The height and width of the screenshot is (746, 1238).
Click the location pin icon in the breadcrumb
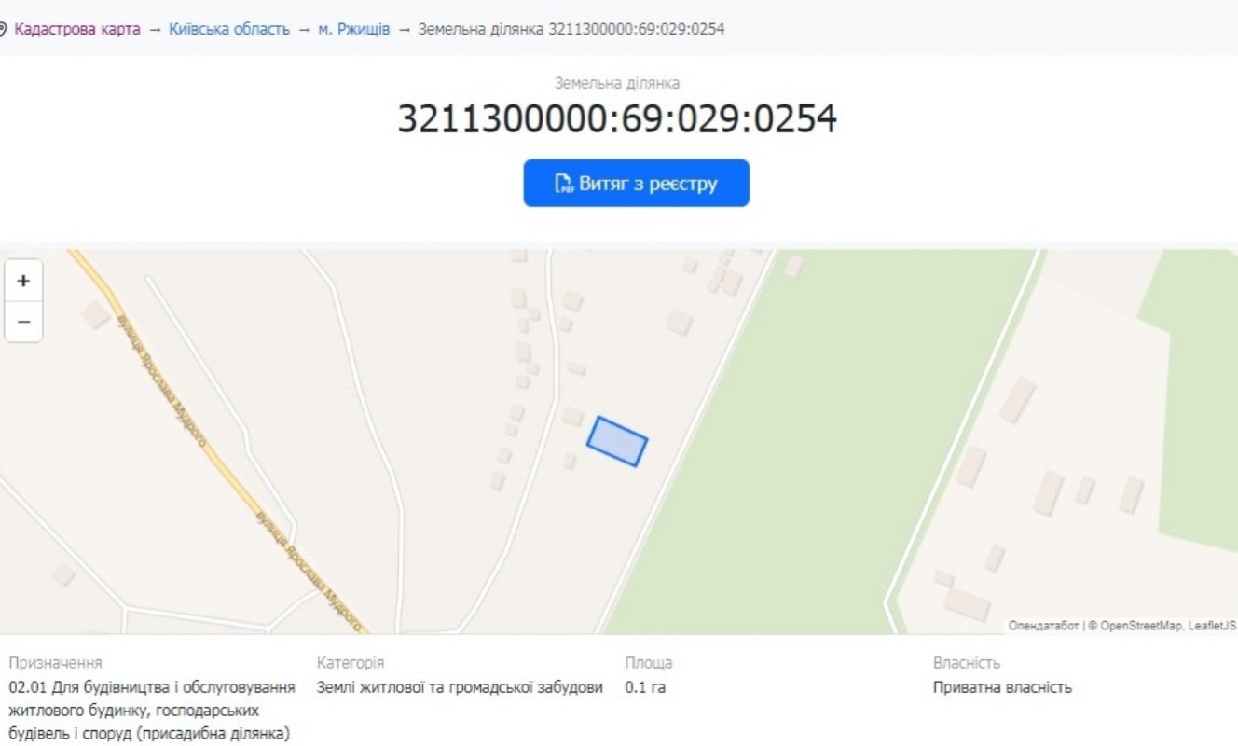[x=3, y=29]
